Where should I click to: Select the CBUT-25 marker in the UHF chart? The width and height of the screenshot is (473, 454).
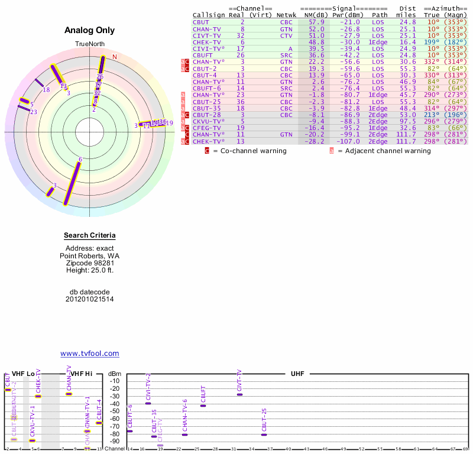(264, 434)
